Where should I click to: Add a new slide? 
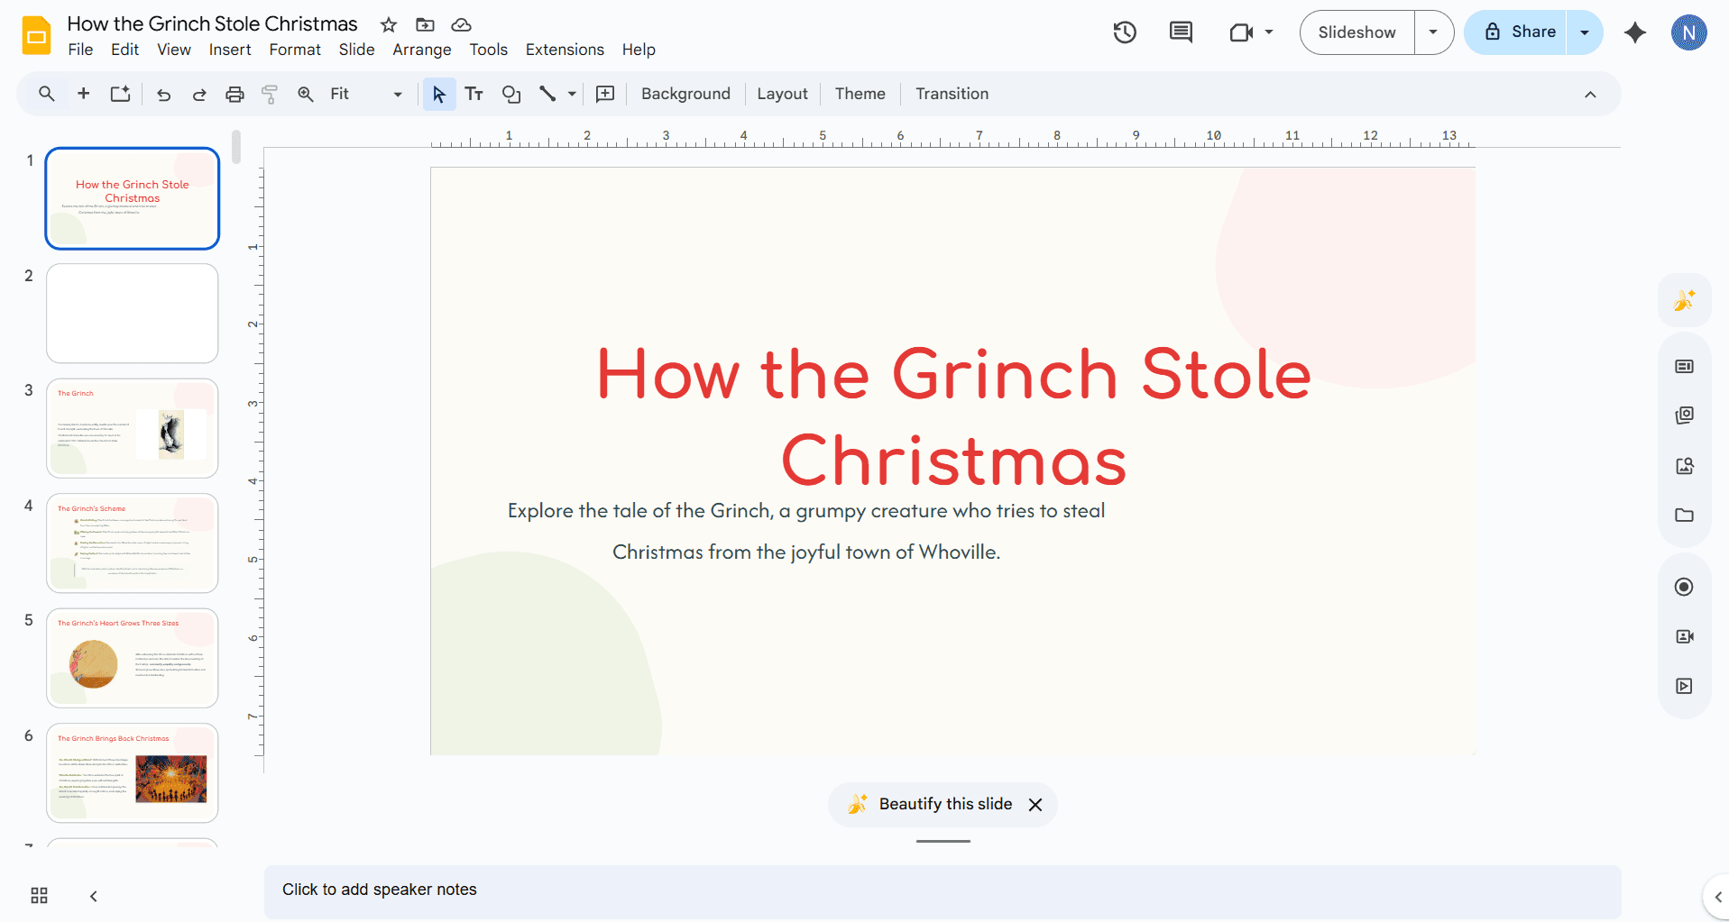point(83,94)
